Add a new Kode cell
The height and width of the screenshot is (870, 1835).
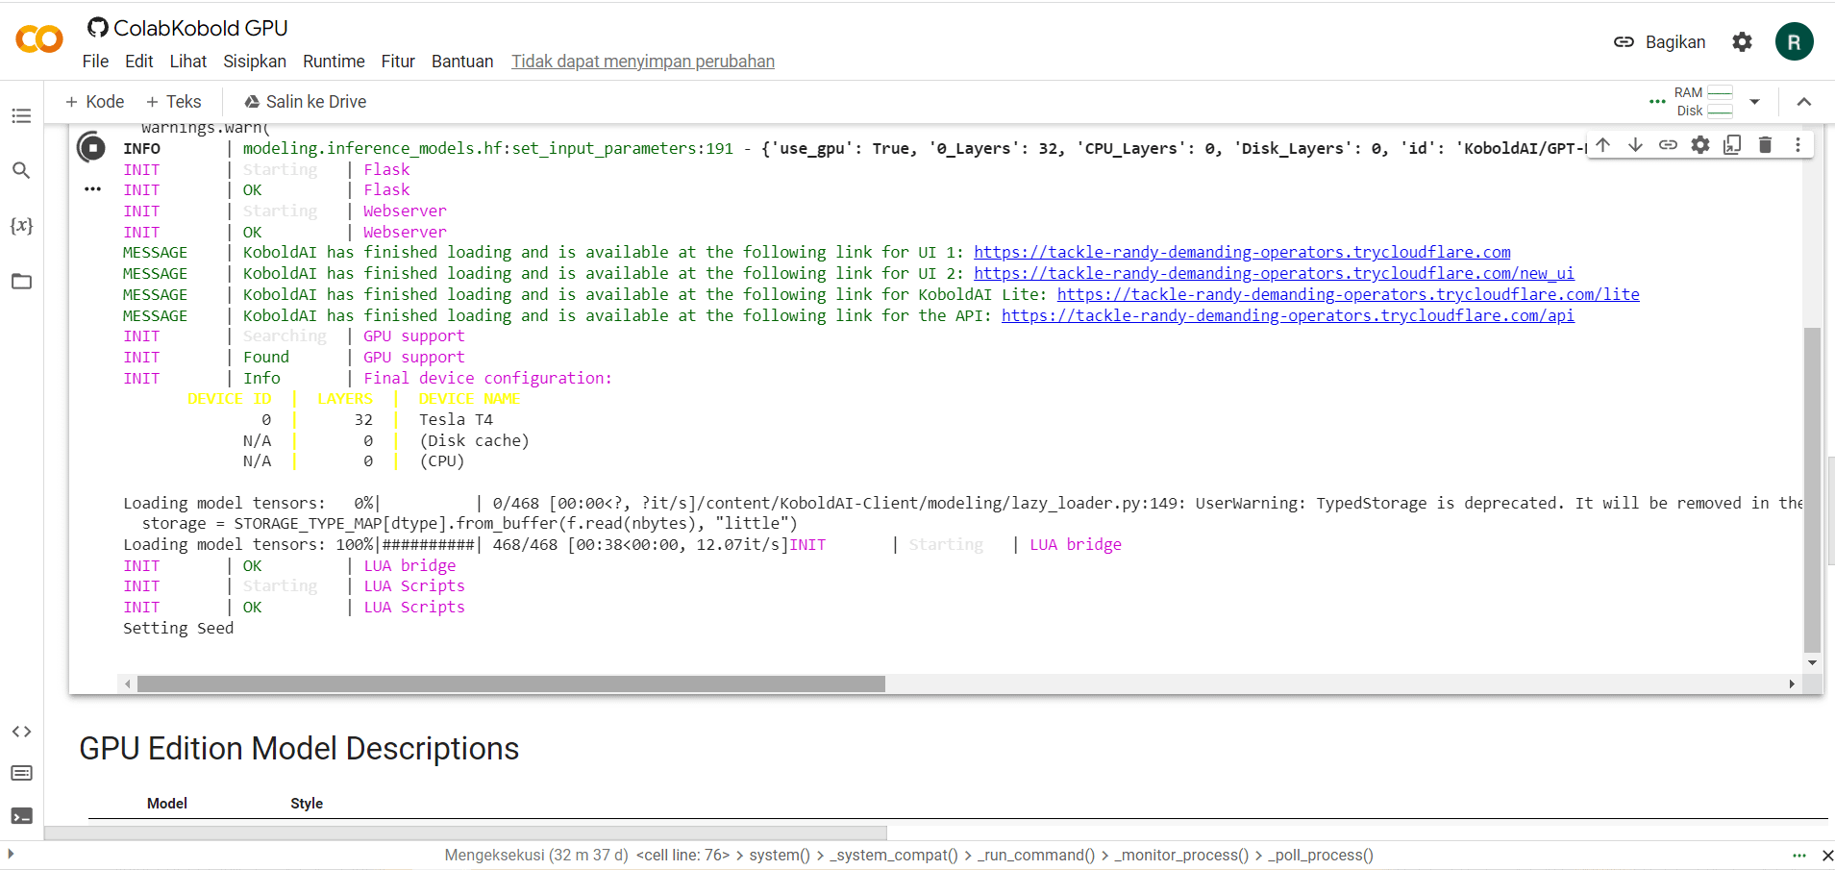pos(94,102)
